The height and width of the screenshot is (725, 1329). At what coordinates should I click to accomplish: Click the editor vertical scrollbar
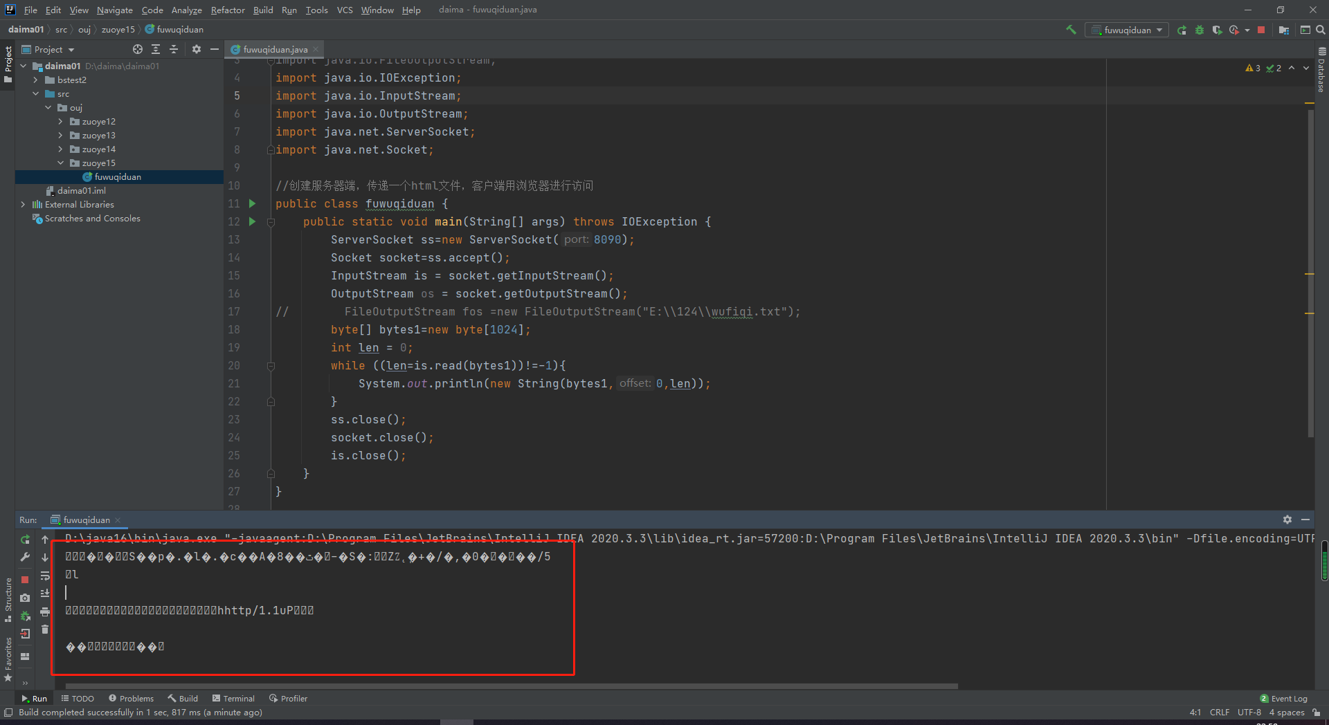tap(1310, 273)
